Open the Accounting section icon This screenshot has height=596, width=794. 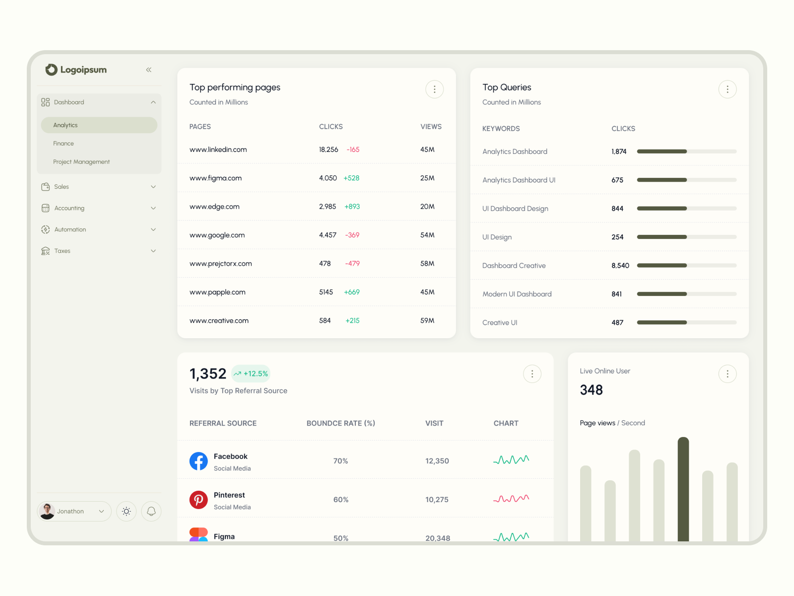coord(45,208)
